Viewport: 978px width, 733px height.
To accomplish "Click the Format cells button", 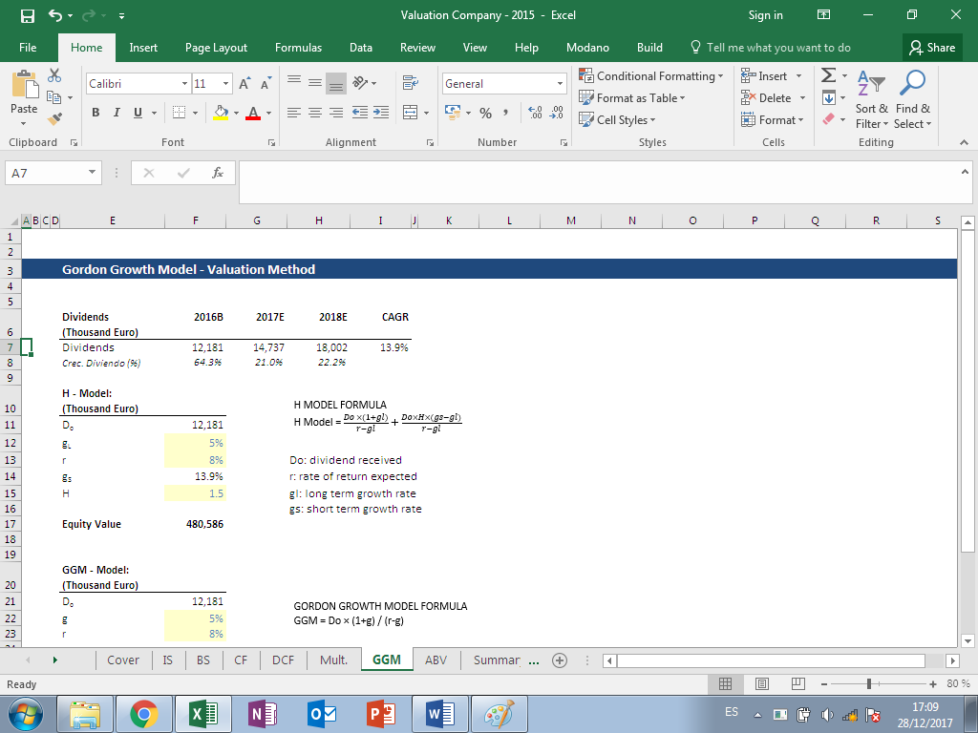I will pos(772,119).
